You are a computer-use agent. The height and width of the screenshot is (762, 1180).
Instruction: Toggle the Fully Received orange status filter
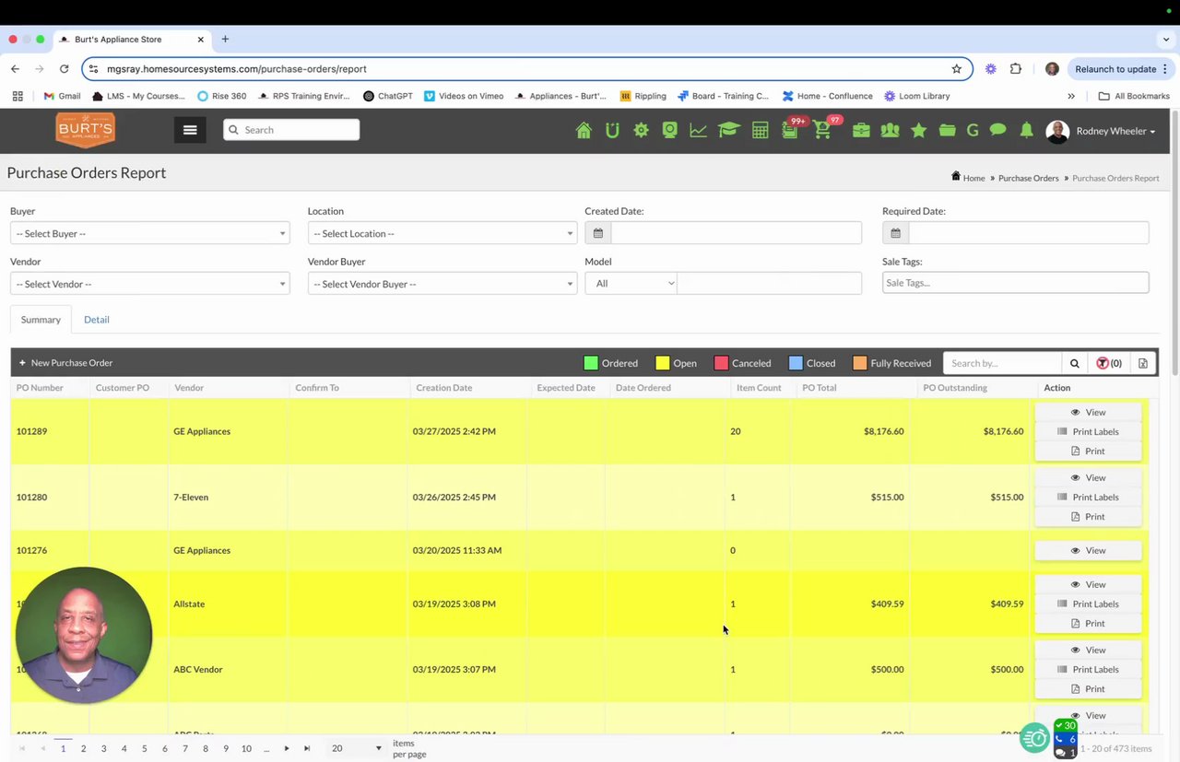click(892, 363)
